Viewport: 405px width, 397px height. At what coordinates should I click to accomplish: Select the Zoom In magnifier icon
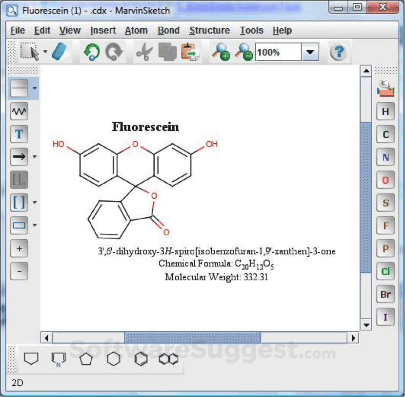(x=222, y=51)
